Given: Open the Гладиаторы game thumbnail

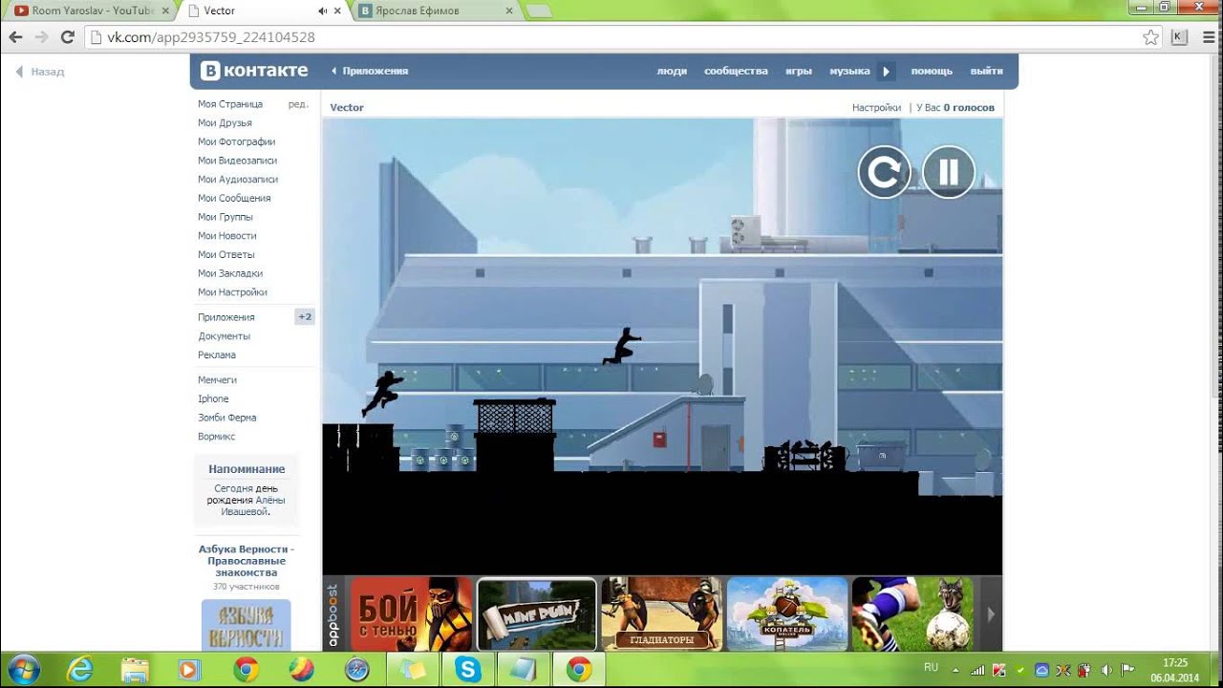Looking at the screenshot, I should [661, 613].
